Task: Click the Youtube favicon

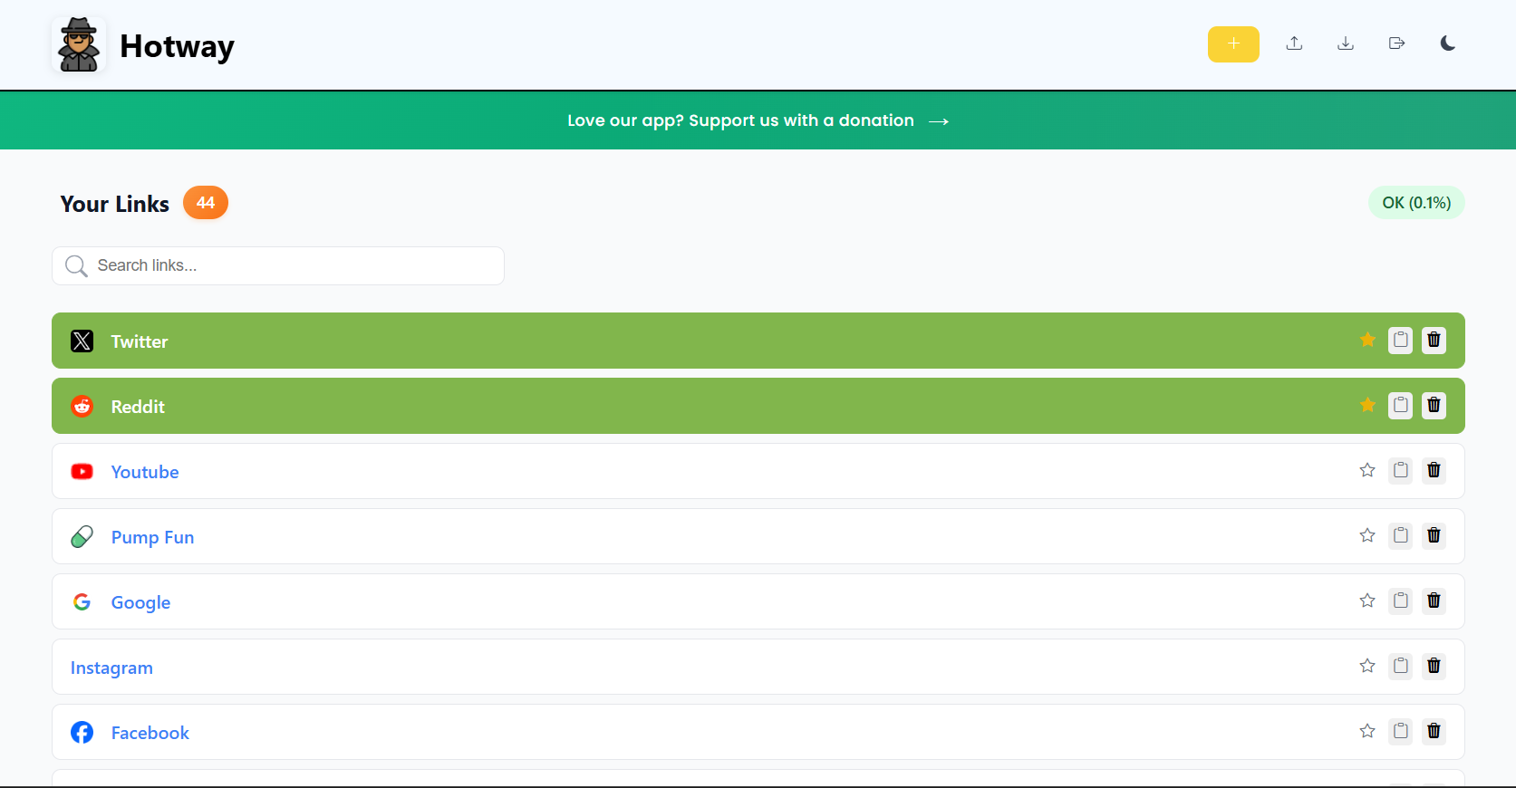Action: pyautogui.click(x=82, y=471)
